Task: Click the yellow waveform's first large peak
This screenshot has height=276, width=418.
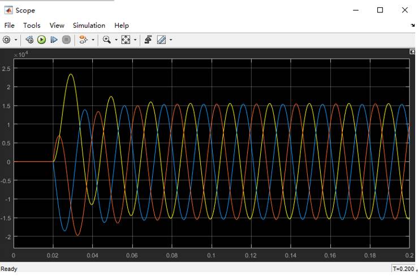Action: [x=71, y=74]
